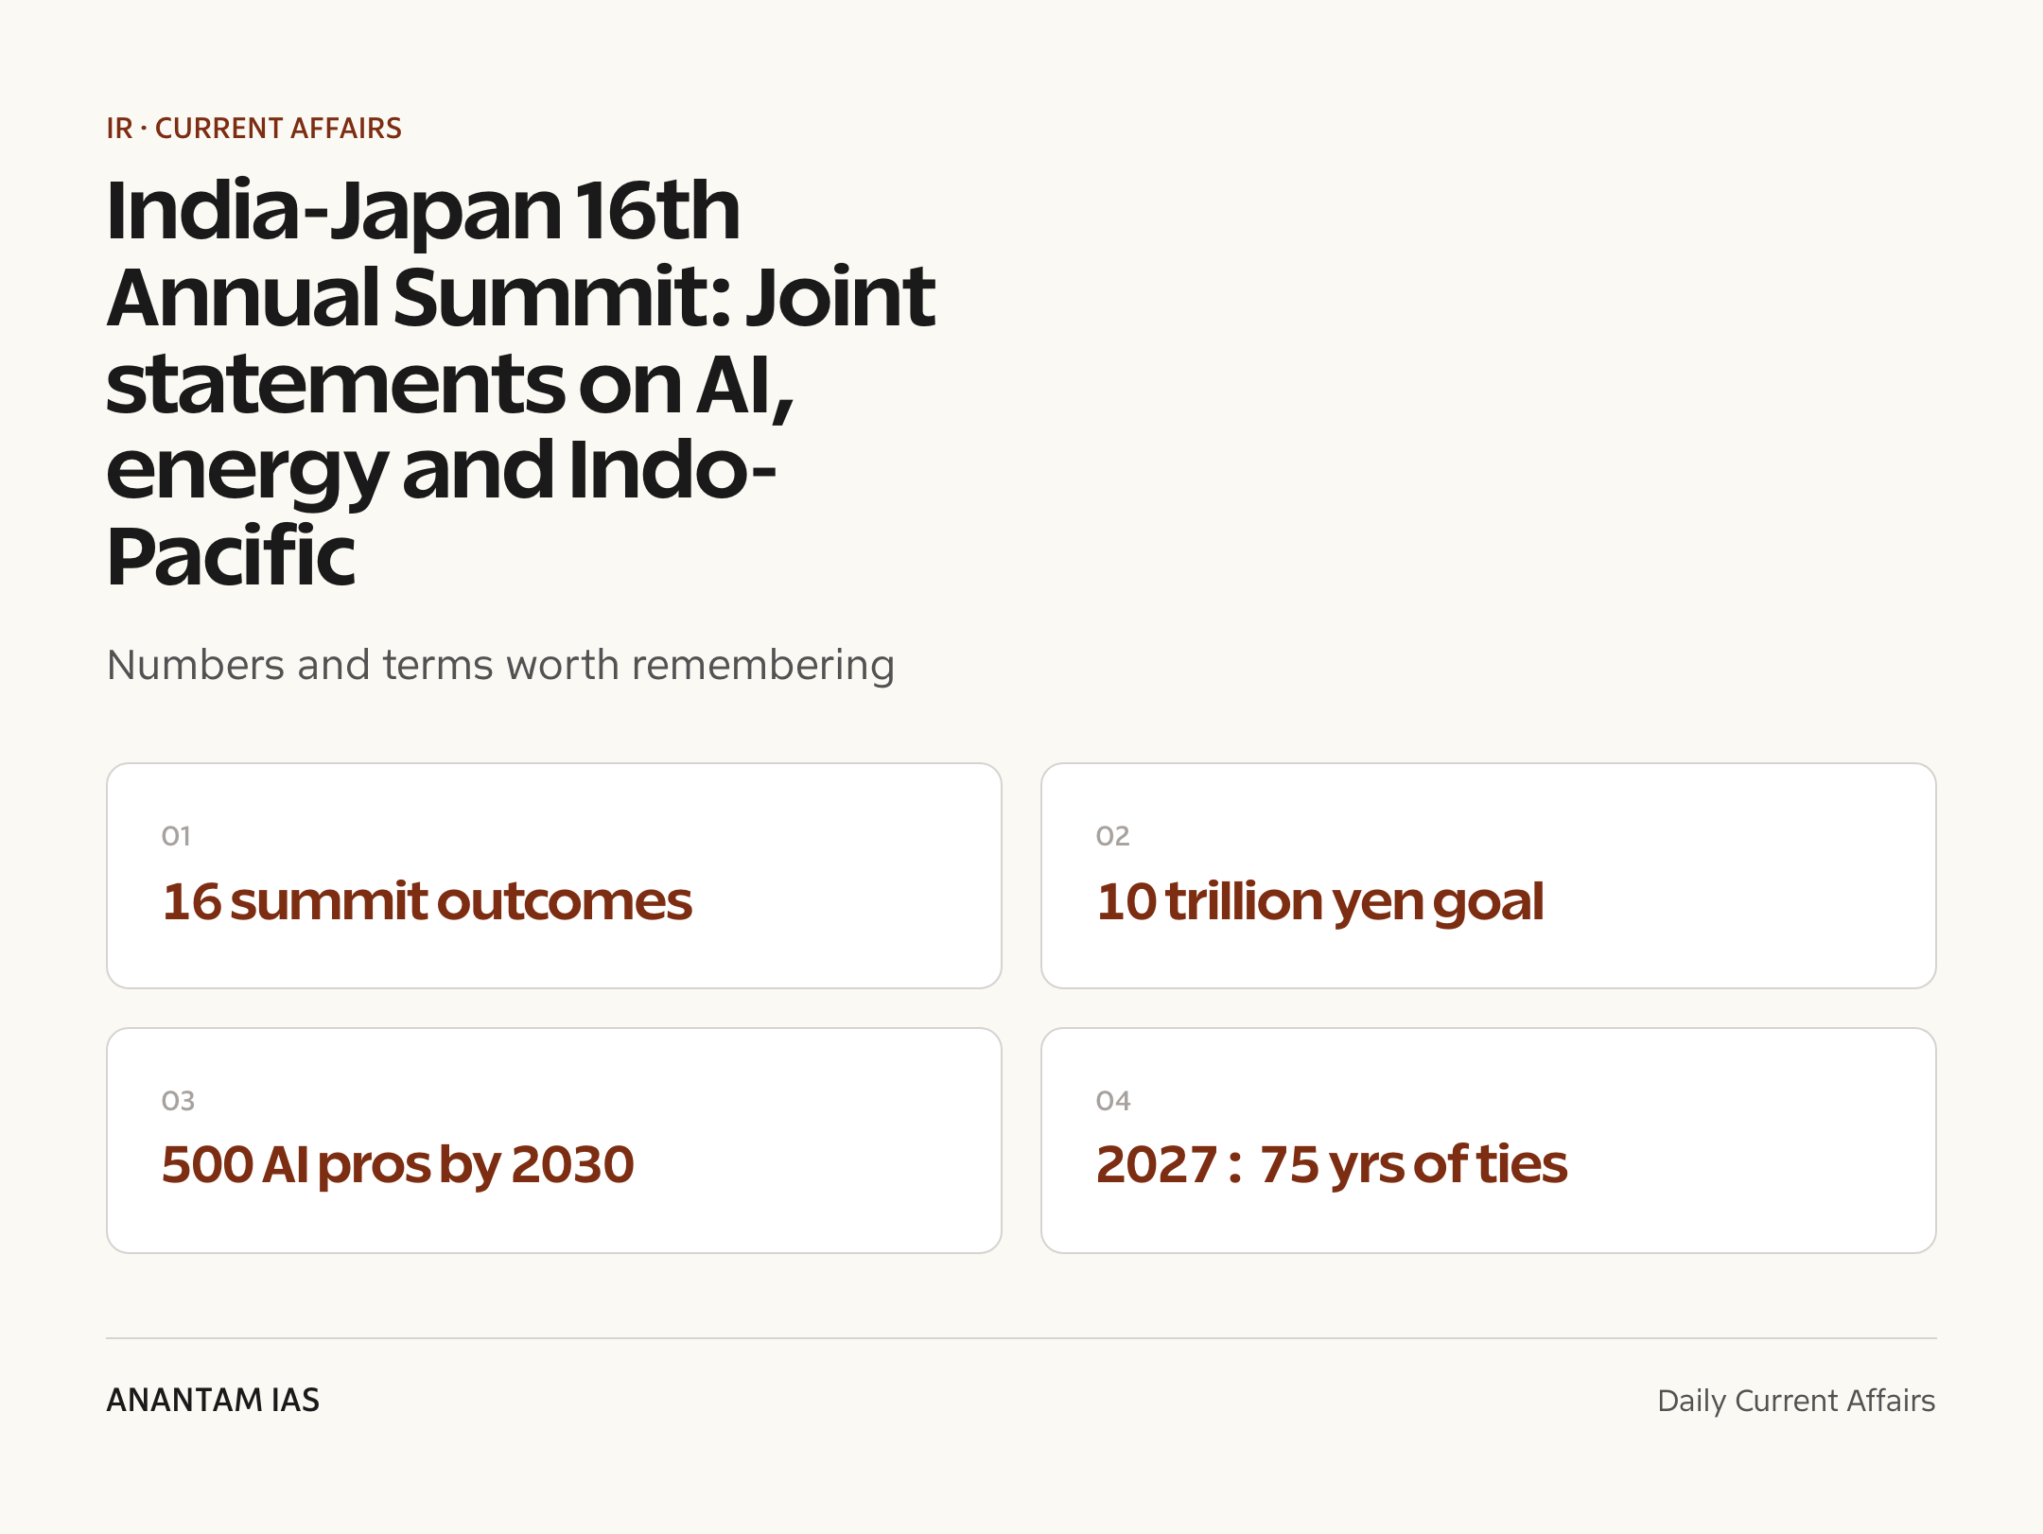Click the '2027 : 75 yrs of ties' text
This screenshot has height=1534, width=2043.
1332,1164
